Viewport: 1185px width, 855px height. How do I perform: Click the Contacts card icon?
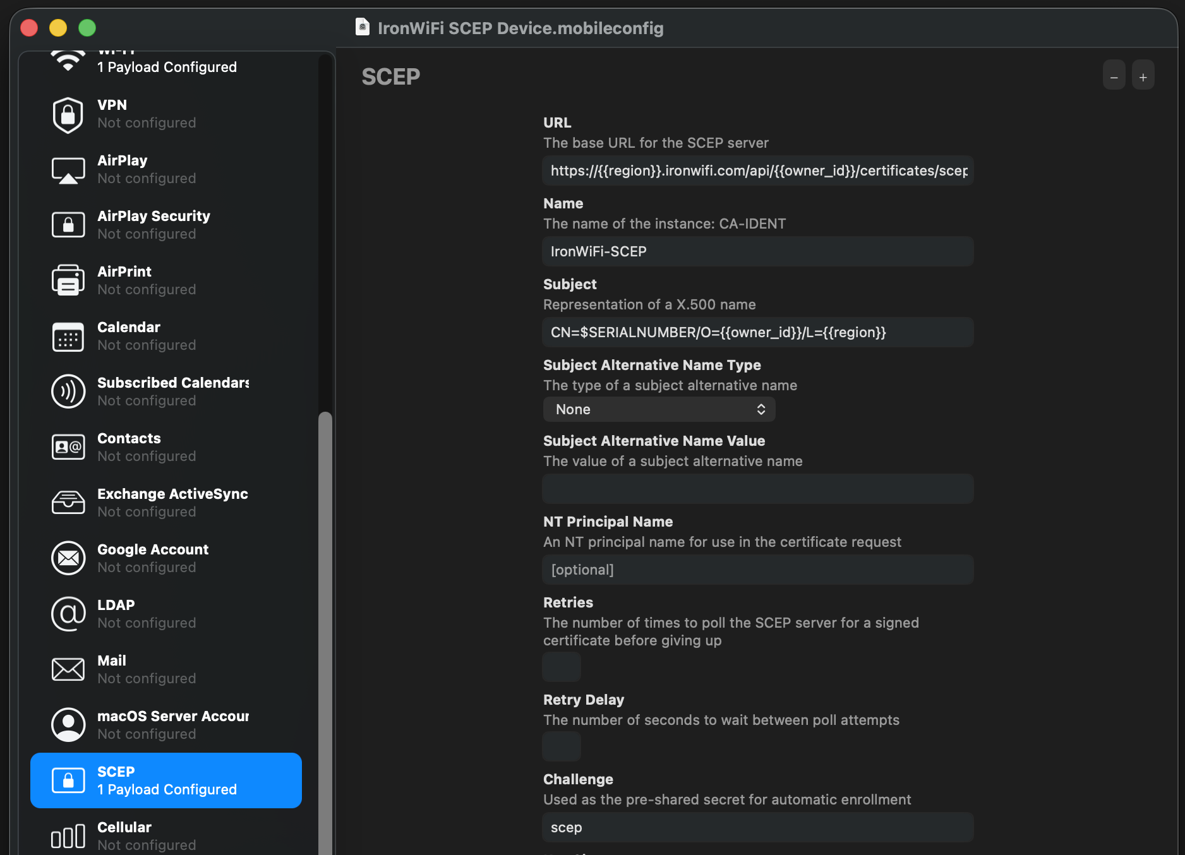click(68, 447)
